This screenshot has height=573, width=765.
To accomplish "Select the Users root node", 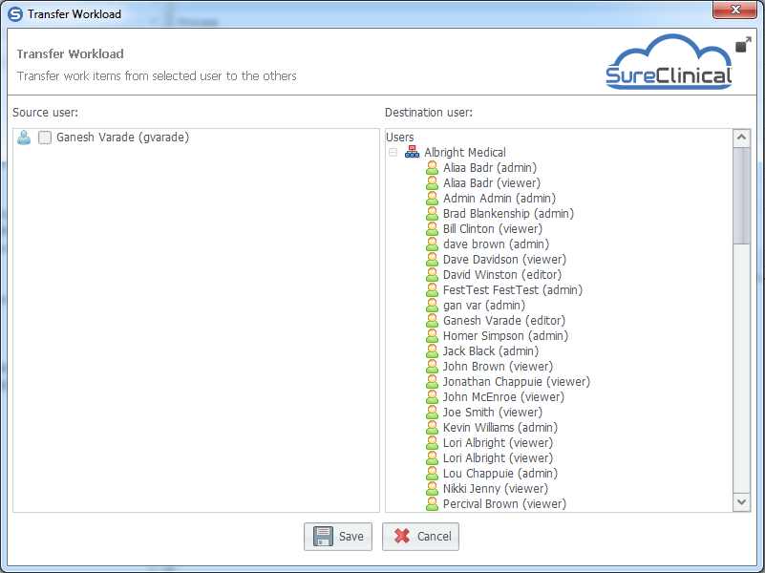I will point(399,137).
